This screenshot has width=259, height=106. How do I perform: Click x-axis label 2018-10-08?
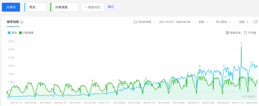pyautogui.click(x=208, y=102)
